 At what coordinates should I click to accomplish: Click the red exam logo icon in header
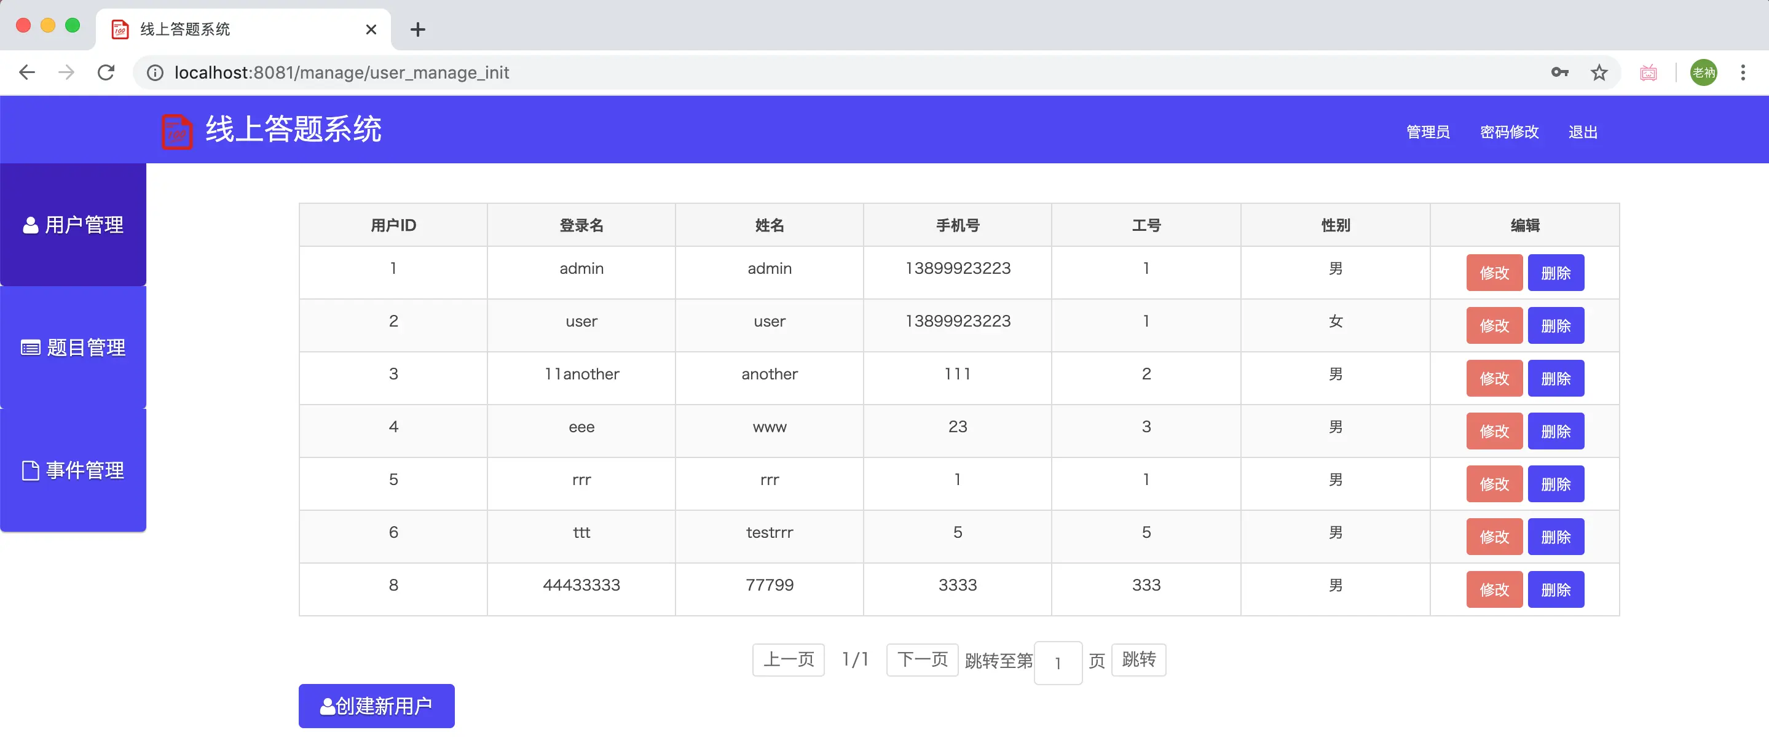(176, 131)
